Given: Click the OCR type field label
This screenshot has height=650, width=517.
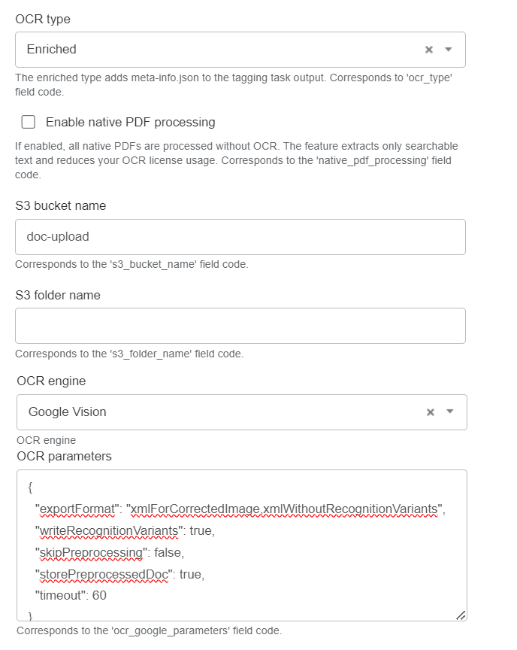Looking at the screenshot, I should (x=43, y=20).
